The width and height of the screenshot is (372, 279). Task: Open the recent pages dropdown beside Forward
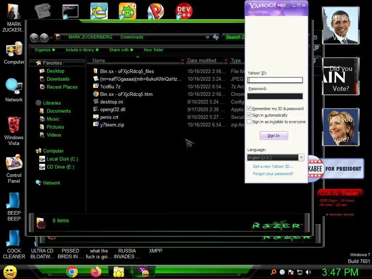coord(51,37)
